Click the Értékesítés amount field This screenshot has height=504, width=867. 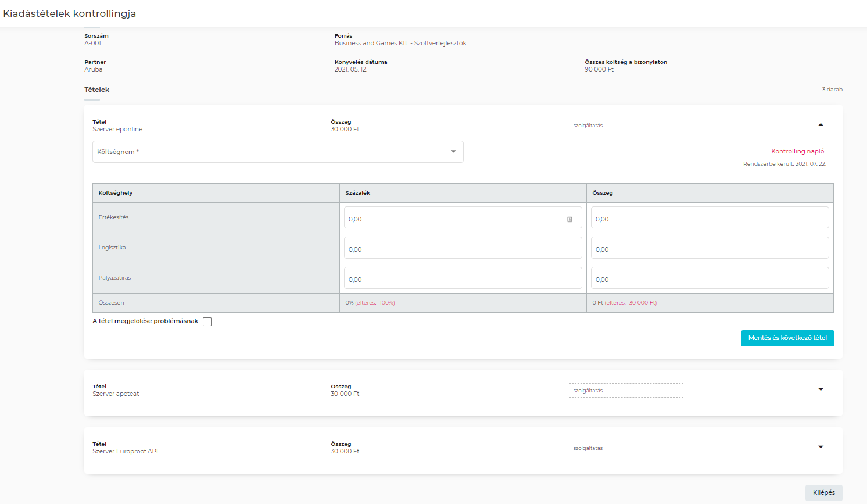click(710, 217)
